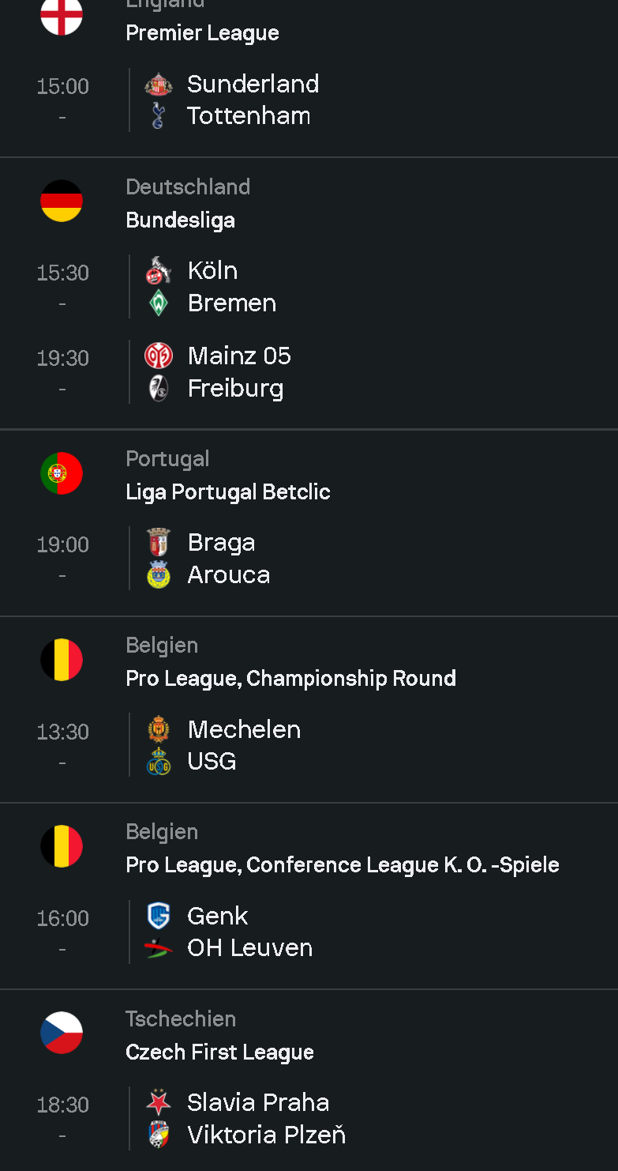This screenshot has width=618, height=1171.
Task: Open the Bundesliga competition page
Action: point(180,220)
